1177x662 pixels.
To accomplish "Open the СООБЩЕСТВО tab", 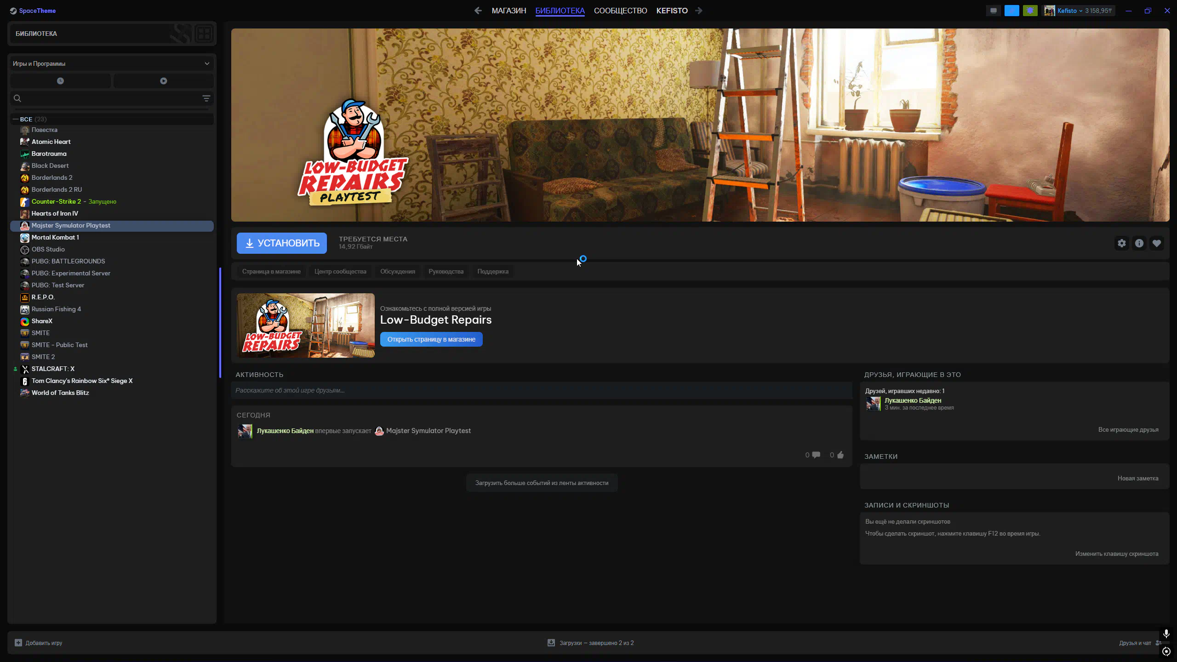I will point(620,11).
